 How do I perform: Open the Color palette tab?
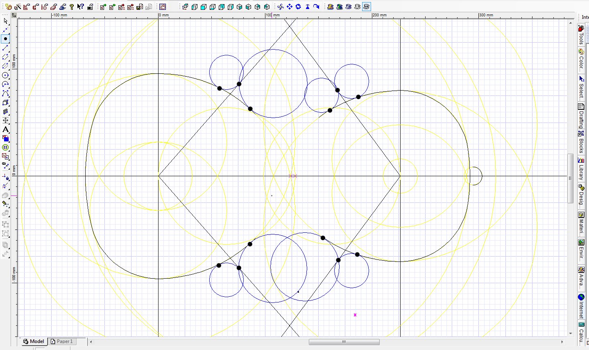point(581,59)
